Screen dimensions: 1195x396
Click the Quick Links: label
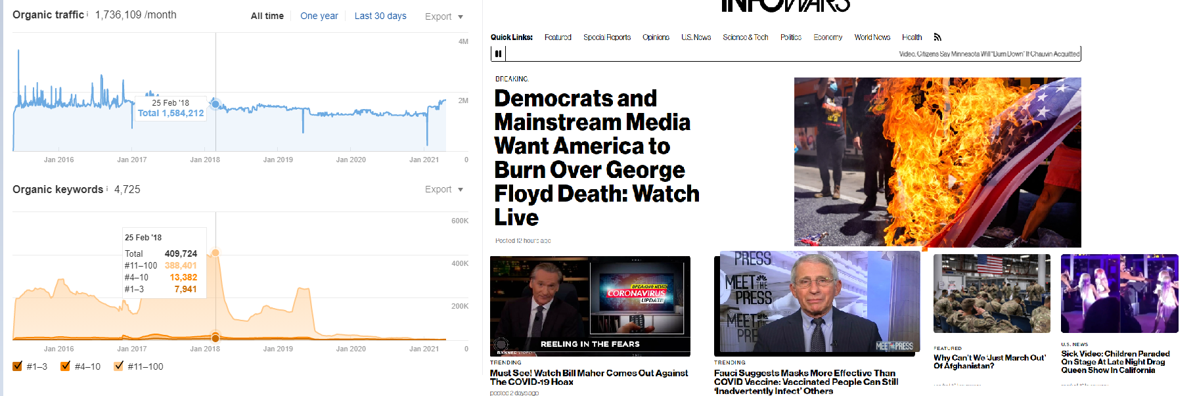coord(512,37)
